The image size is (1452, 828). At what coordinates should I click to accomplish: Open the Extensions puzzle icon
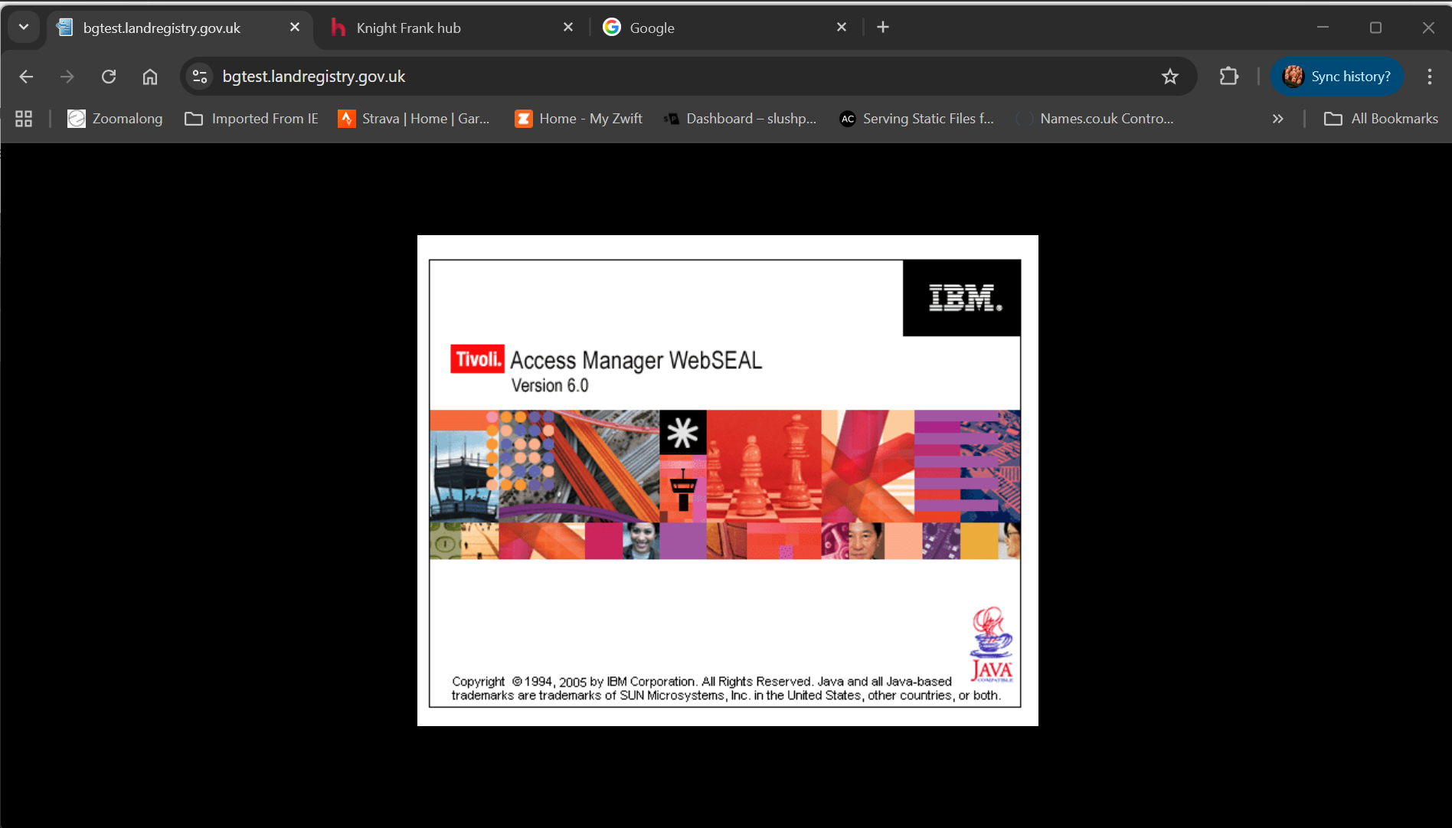[x=1228, y=77]
